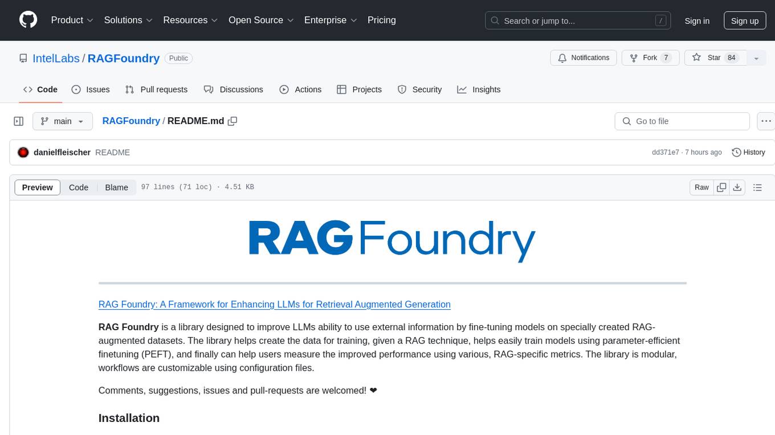The height and width of the screenshot is (435, 775).
Task: Open danielfleischer's avatar
Action: [x=23, y=153]
